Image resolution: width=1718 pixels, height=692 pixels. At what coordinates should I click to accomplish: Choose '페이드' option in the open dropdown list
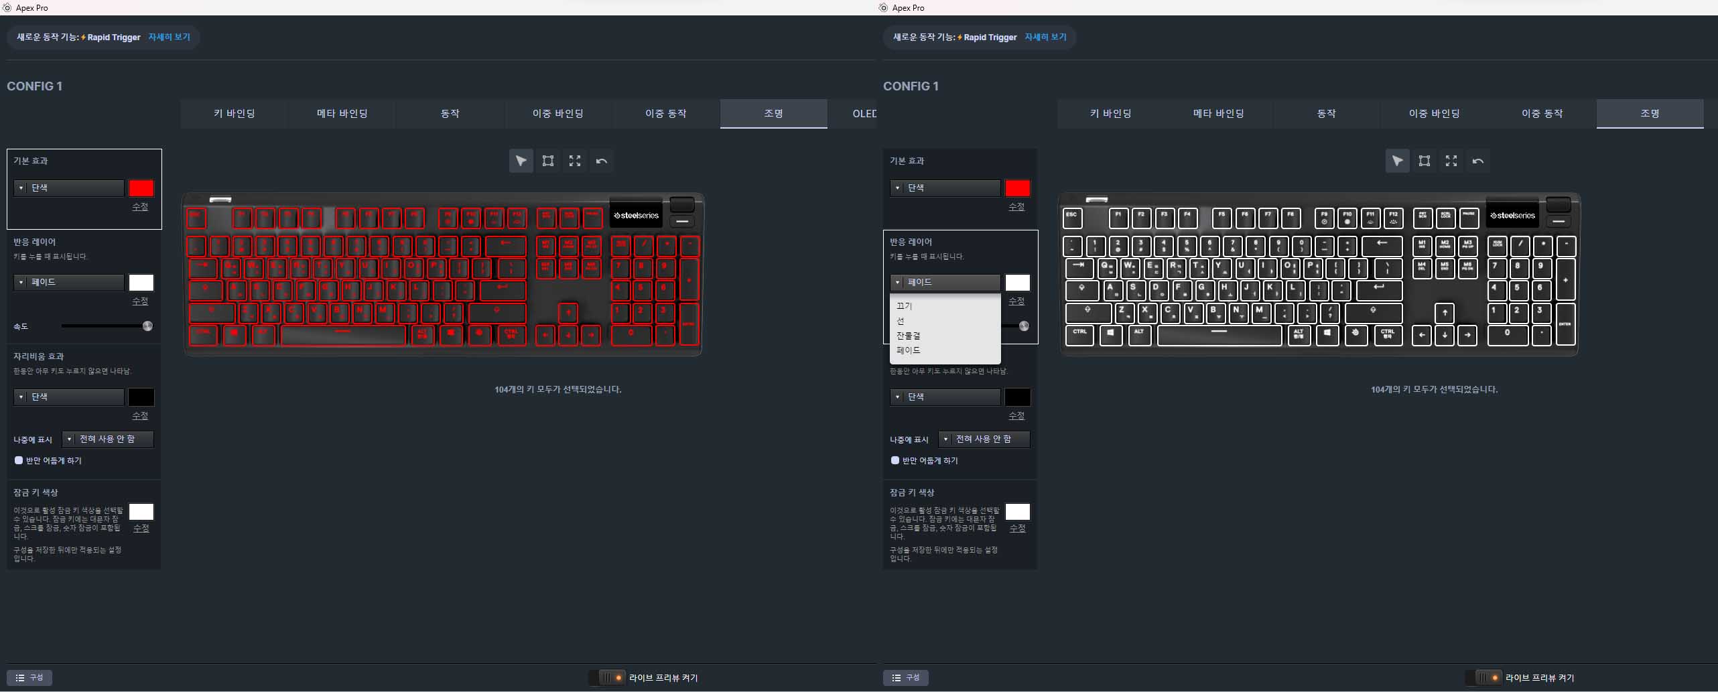tap(945, 350)
